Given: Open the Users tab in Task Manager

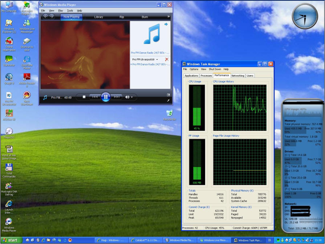Looking at the screenshot, I should click(x=250, y=76).
